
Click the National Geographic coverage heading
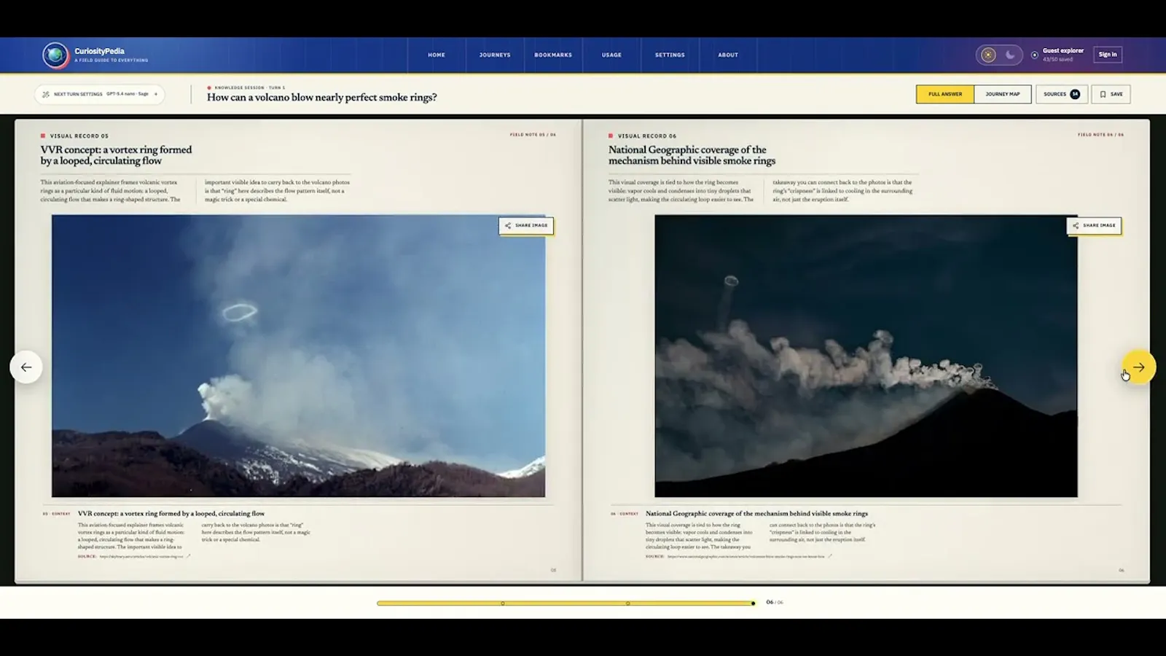[x=692, y=155]
